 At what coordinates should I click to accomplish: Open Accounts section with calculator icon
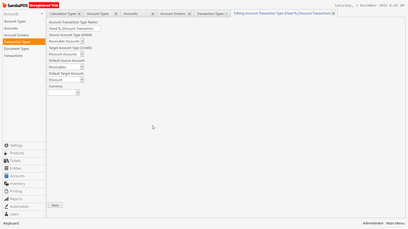click(24, 176)
